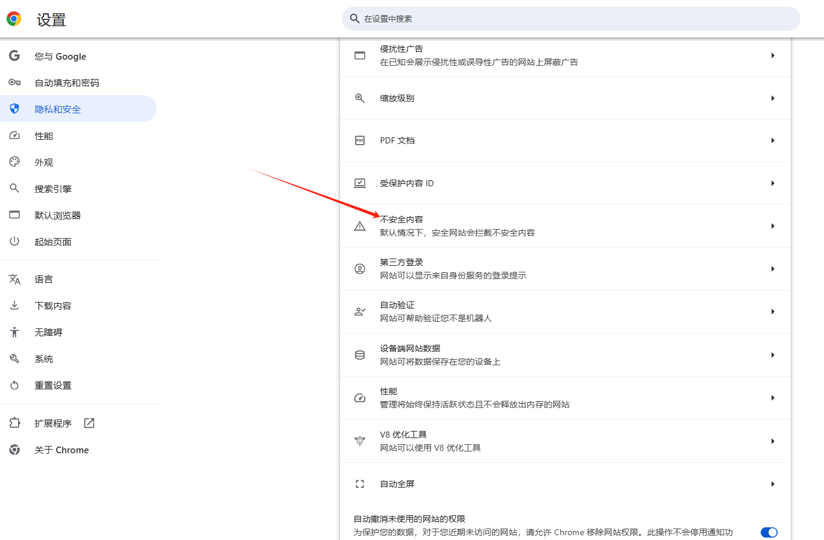Viewport: 824px width, 540px height.
Task: Open 默认浏览器 settings section
Action: point(78,215)
